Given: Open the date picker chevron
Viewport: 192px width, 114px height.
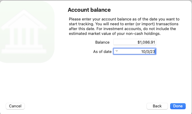Looking at the screenshot, I should (x=117, y=51).
